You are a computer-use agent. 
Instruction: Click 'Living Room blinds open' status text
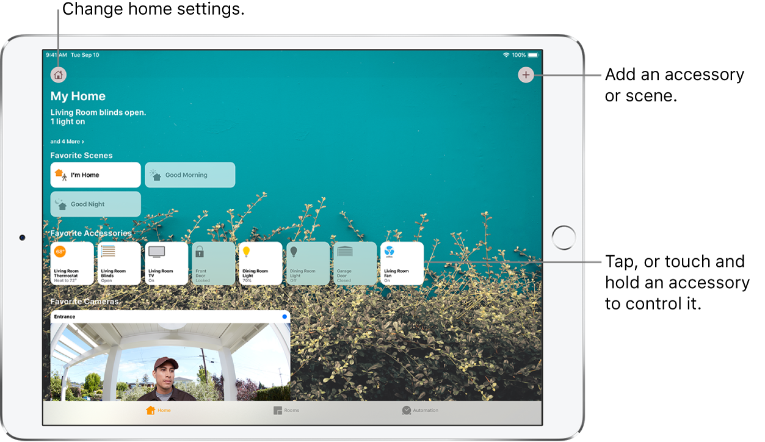click(x=98, y=113)
